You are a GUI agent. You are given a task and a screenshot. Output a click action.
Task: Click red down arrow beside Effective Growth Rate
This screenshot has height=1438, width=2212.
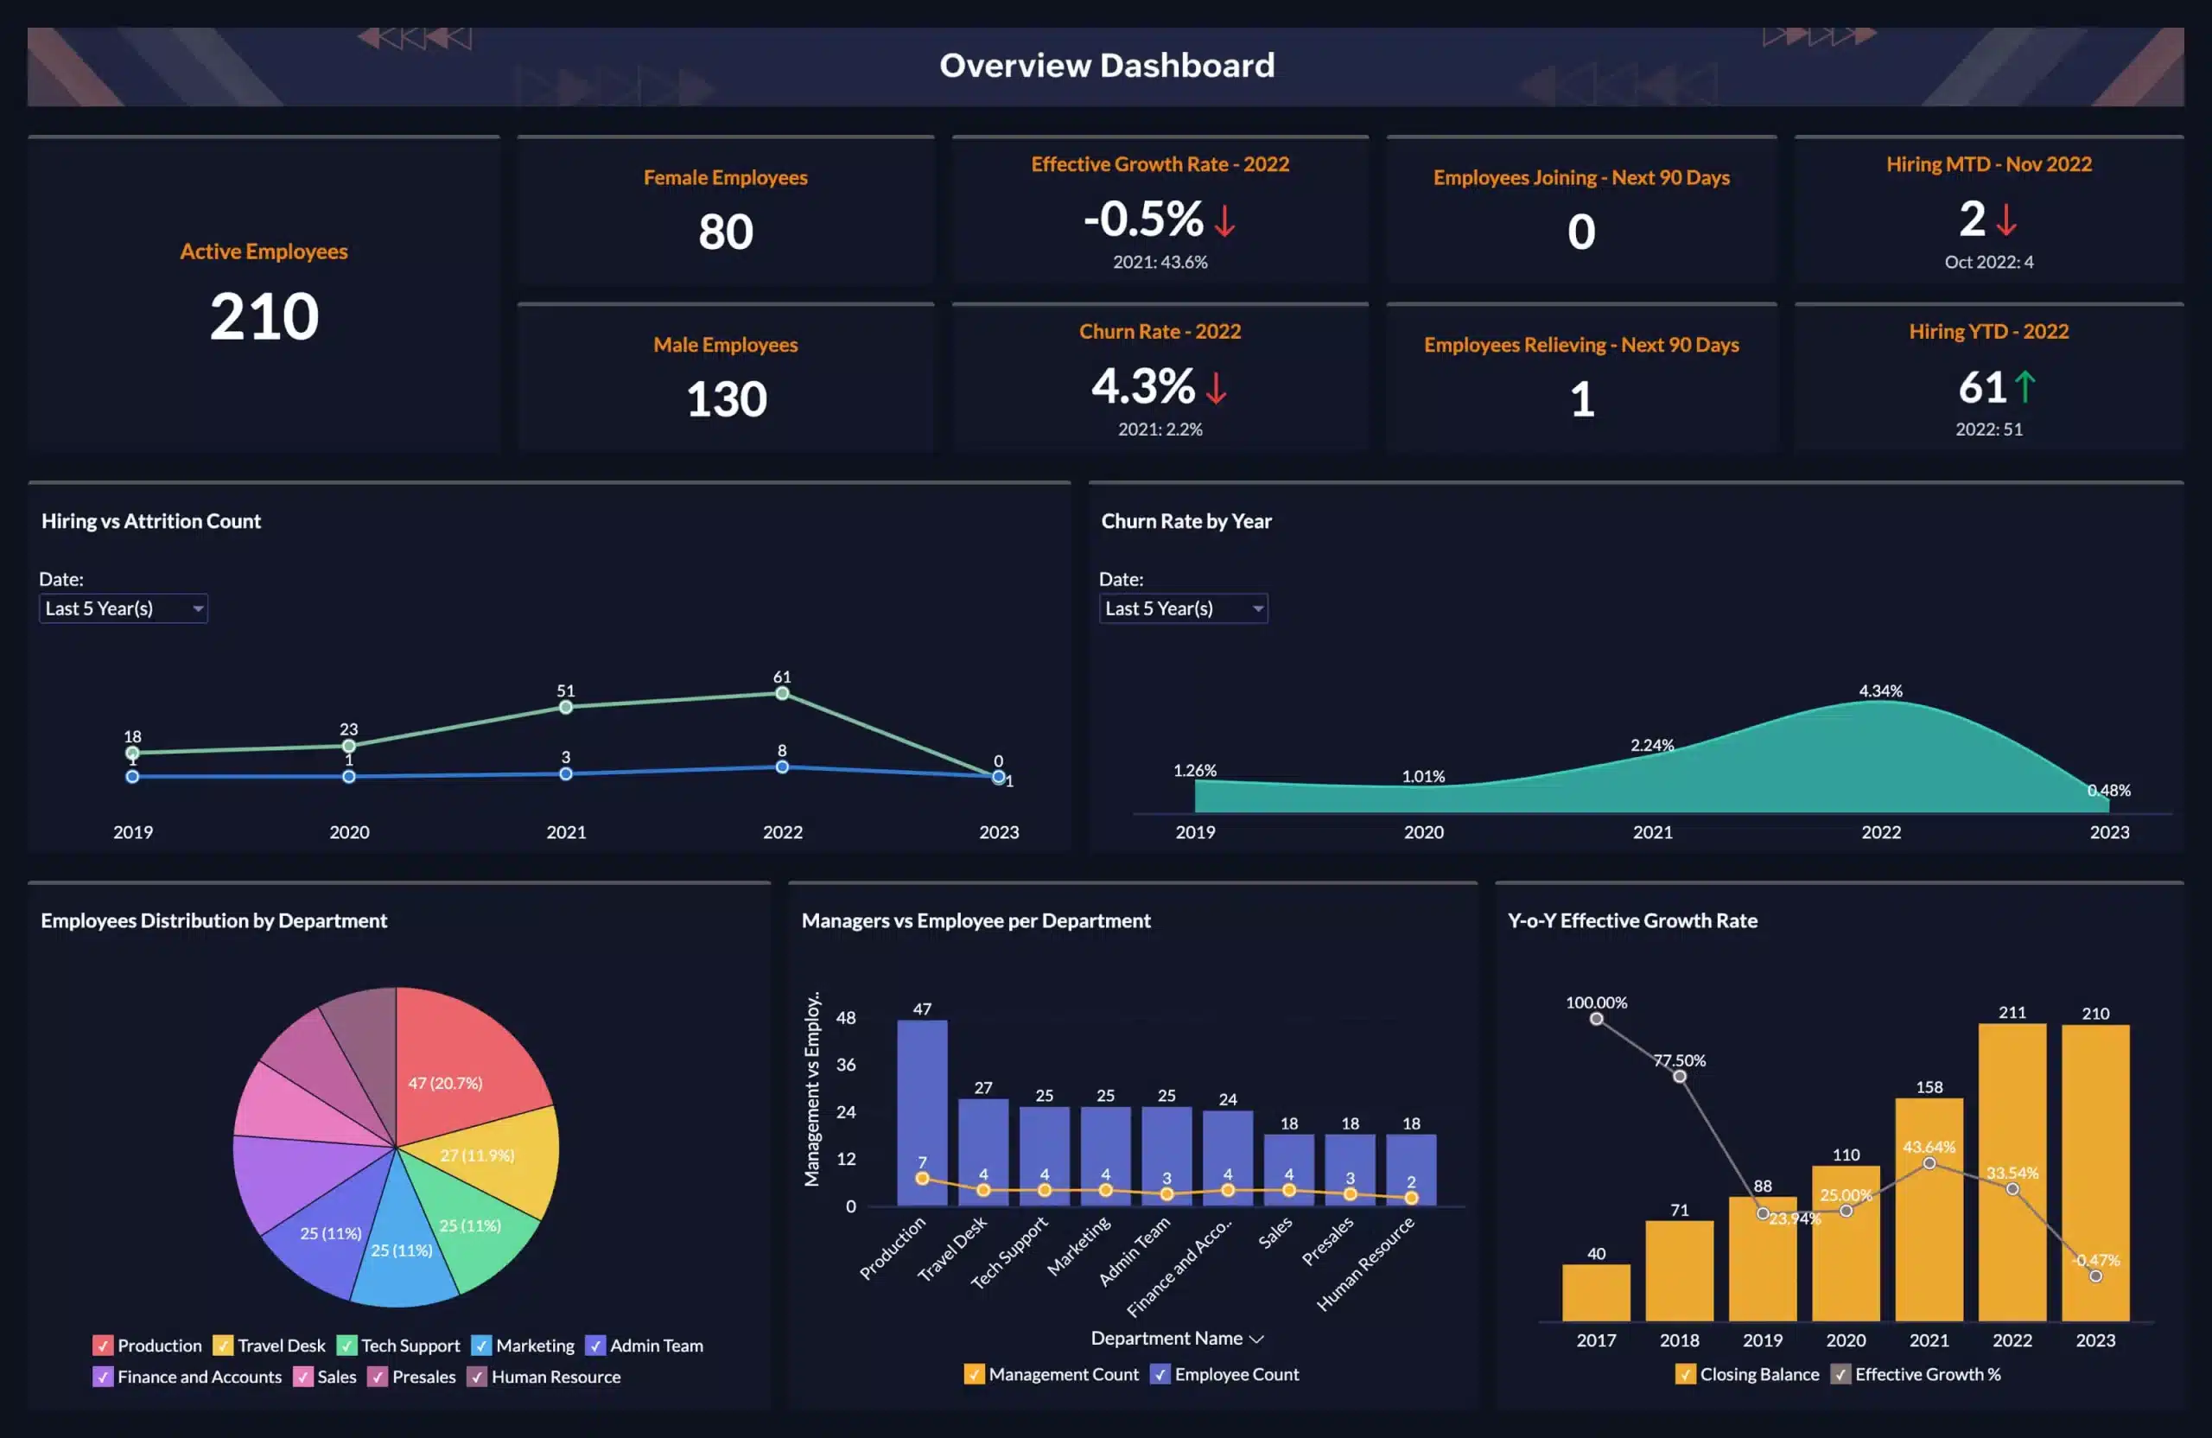click(1225, 220)
